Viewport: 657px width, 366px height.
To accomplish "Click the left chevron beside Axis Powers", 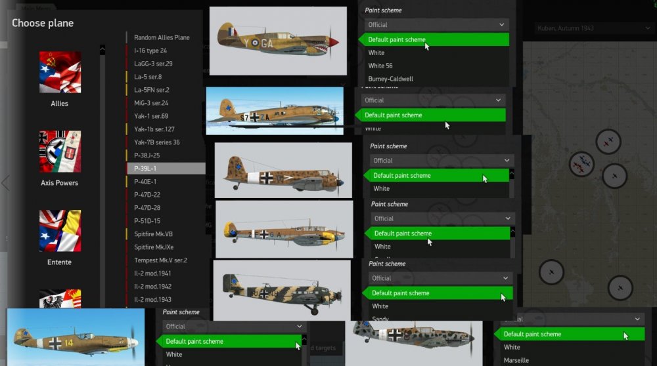I will 5,183.
